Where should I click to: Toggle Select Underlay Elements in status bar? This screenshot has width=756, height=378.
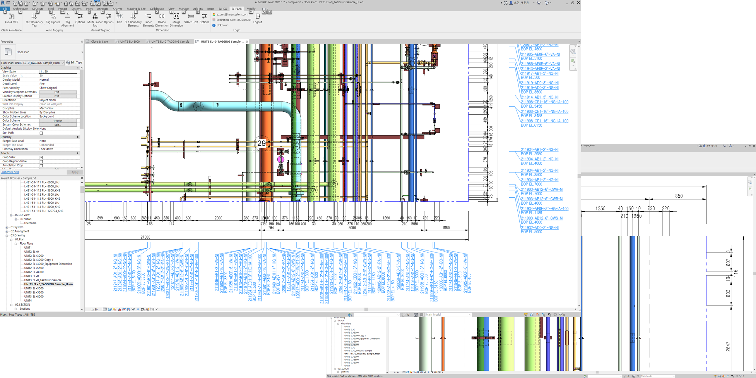(x=532, y=315)
